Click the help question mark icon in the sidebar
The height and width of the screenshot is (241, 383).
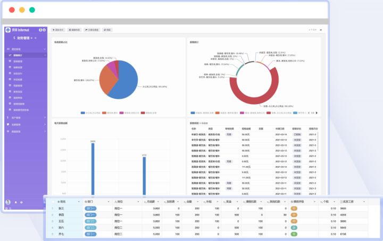click(21, 202)
